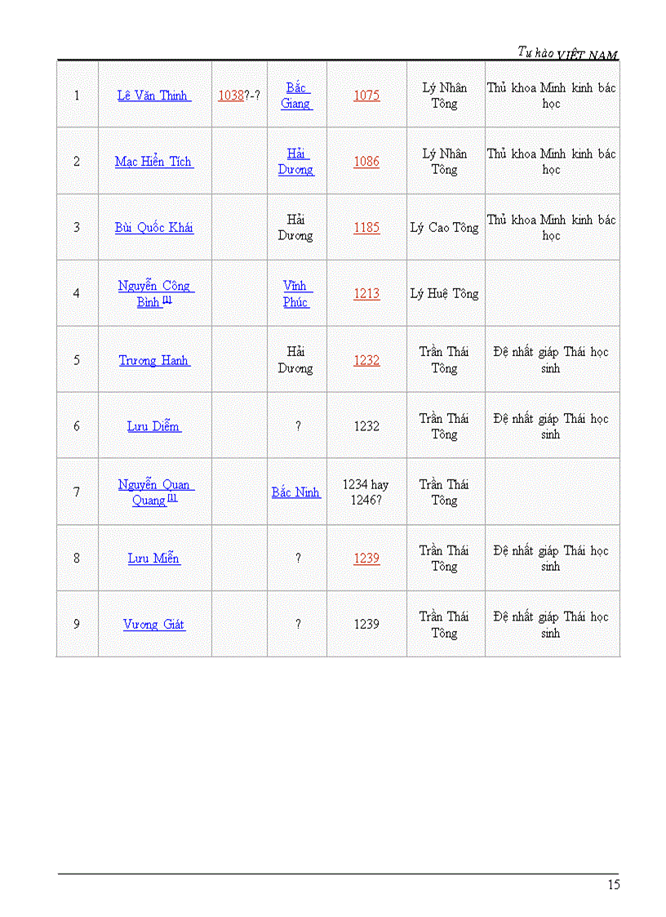Follow the Lưu Miễn link
Viewport: 666px width, 917px height.
click(153, 559)
